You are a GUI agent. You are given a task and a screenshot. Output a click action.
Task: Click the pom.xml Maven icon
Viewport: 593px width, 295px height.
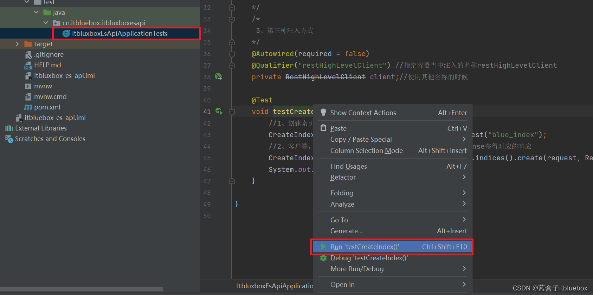coord(28,107)
